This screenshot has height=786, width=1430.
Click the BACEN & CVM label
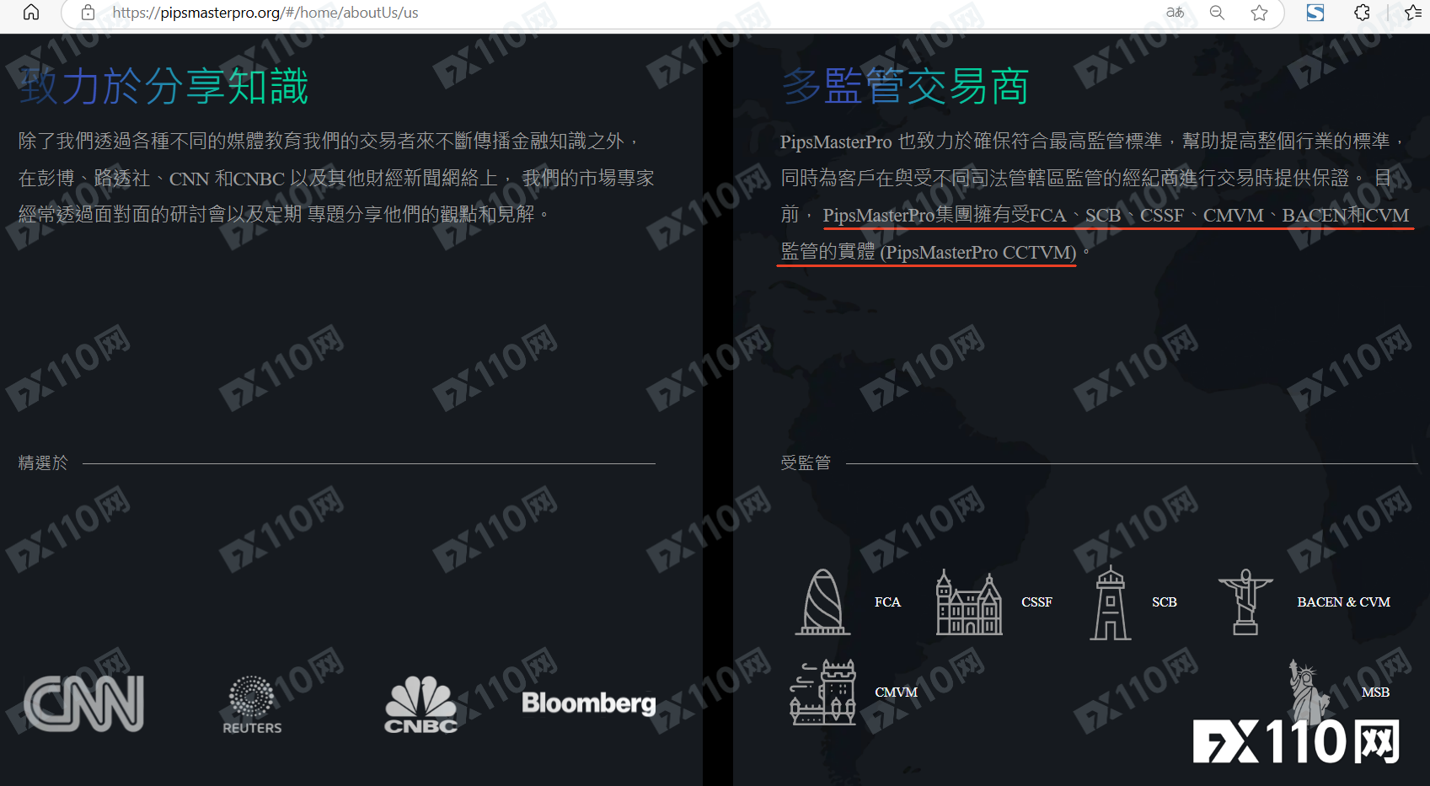(1343, 602)
